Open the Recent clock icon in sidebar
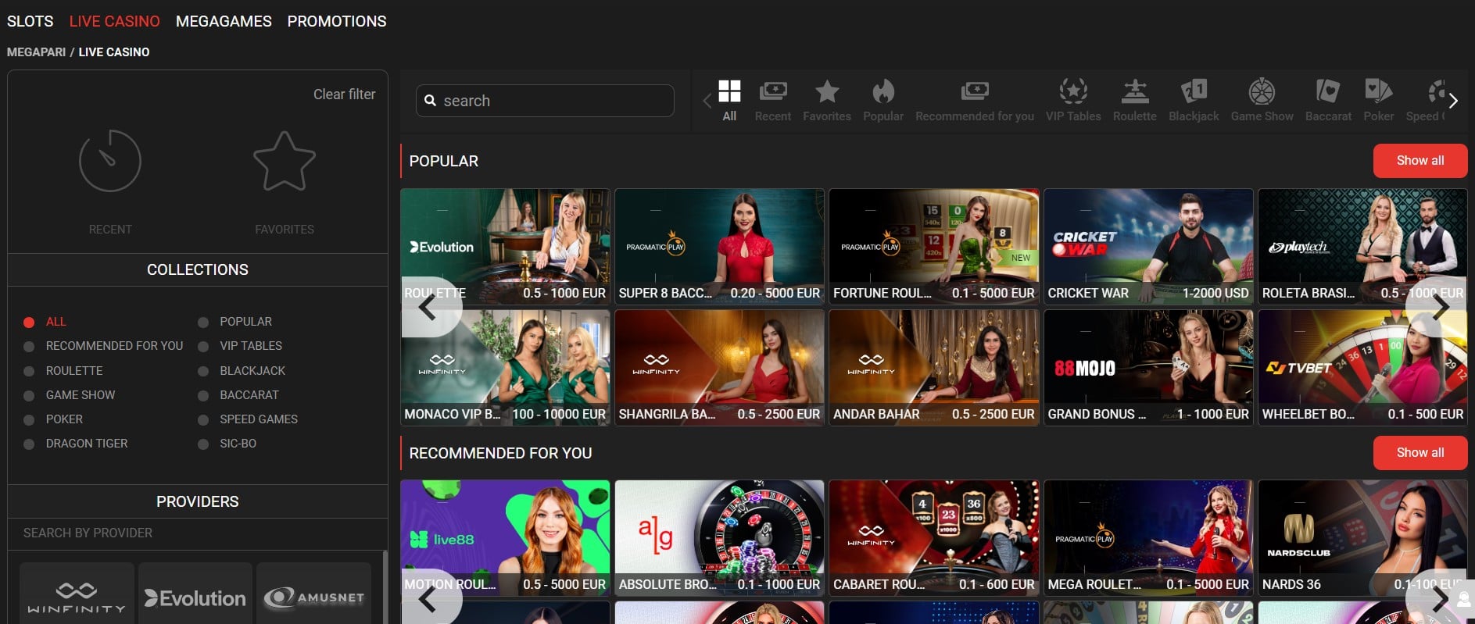The image size is (1475, 624). click(110, 161)
